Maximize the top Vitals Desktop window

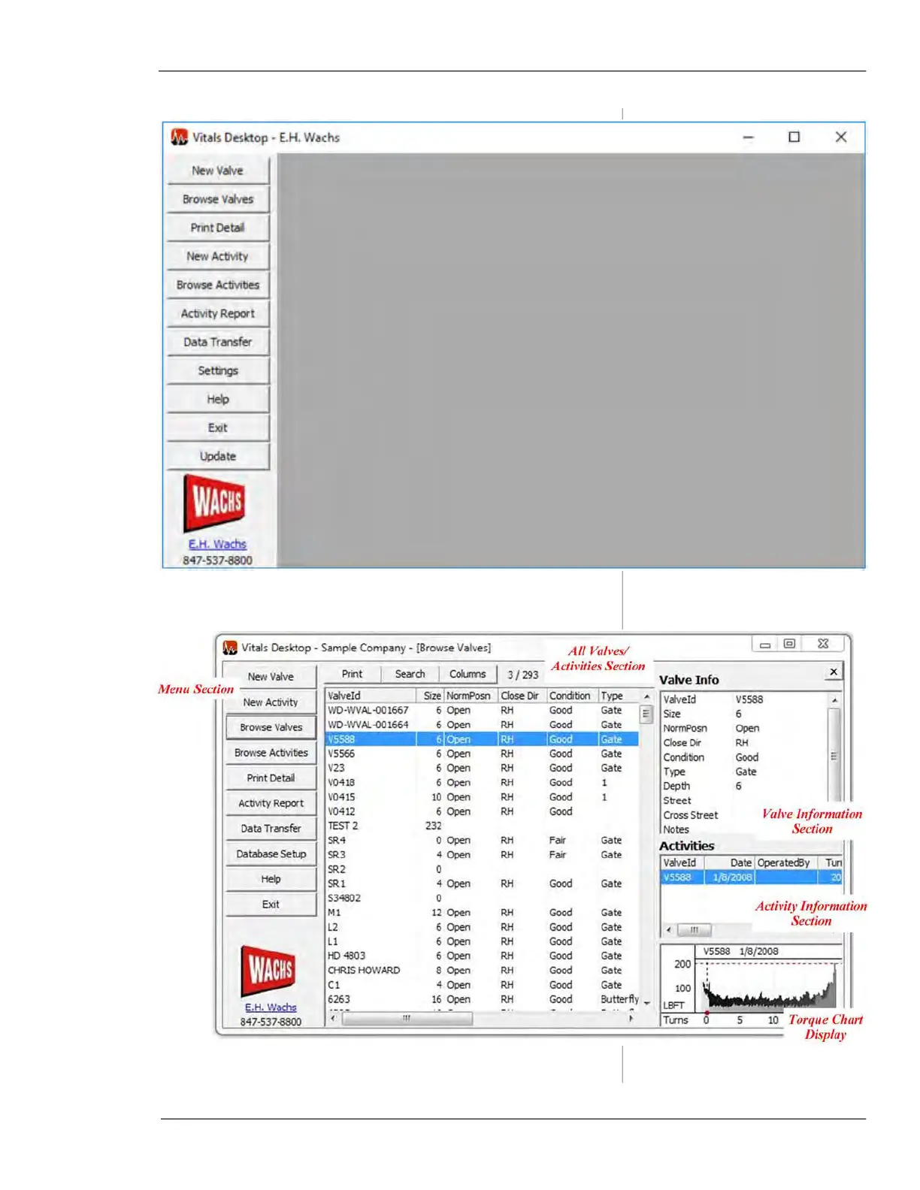click(794, 137)
